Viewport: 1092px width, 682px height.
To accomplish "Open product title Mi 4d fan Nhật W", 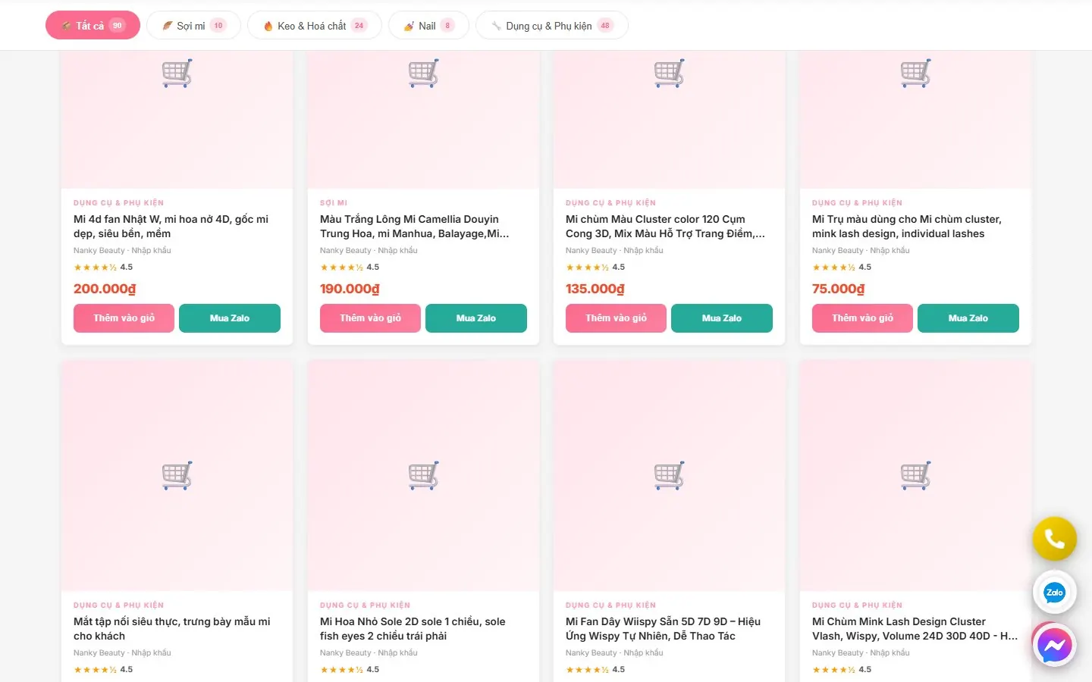I will coord(171,227).
